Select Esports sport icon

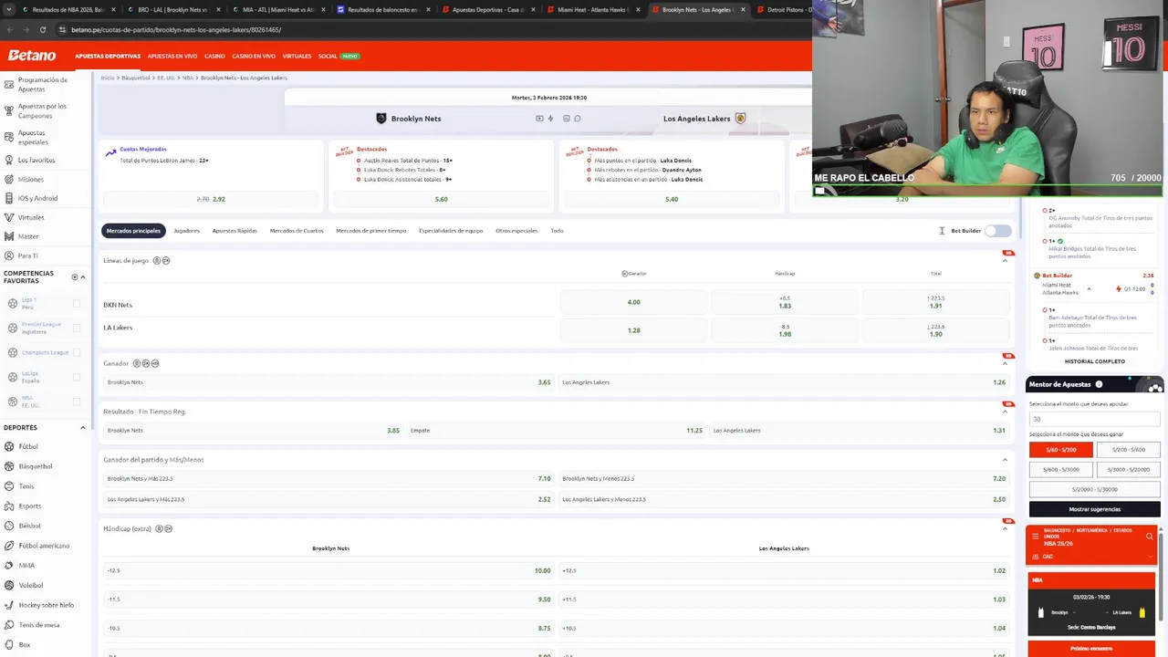click(9, 506)
